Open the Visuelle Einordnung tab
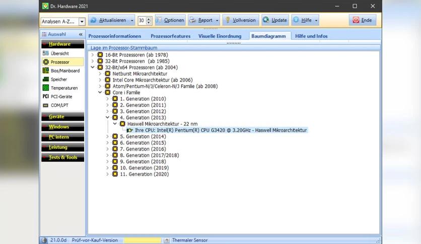 (220, 36)
